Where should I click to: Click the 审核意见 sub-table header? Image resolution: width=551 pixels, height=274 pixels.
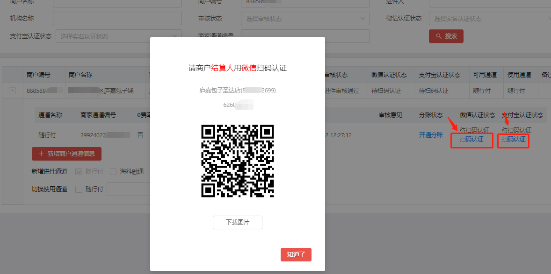click(x=391, y=115)
